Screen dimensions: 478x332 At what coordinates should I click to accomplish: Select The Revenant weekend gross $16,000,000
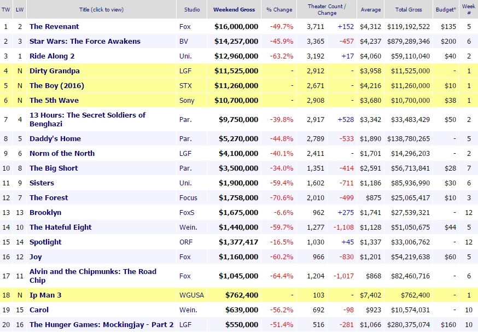[x=236, y=26]
